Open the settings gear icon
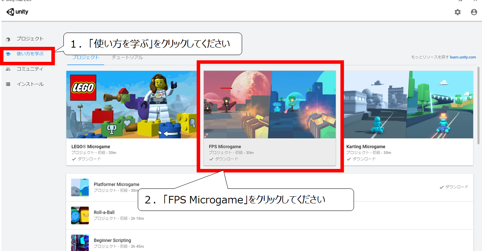 (458, 12)
